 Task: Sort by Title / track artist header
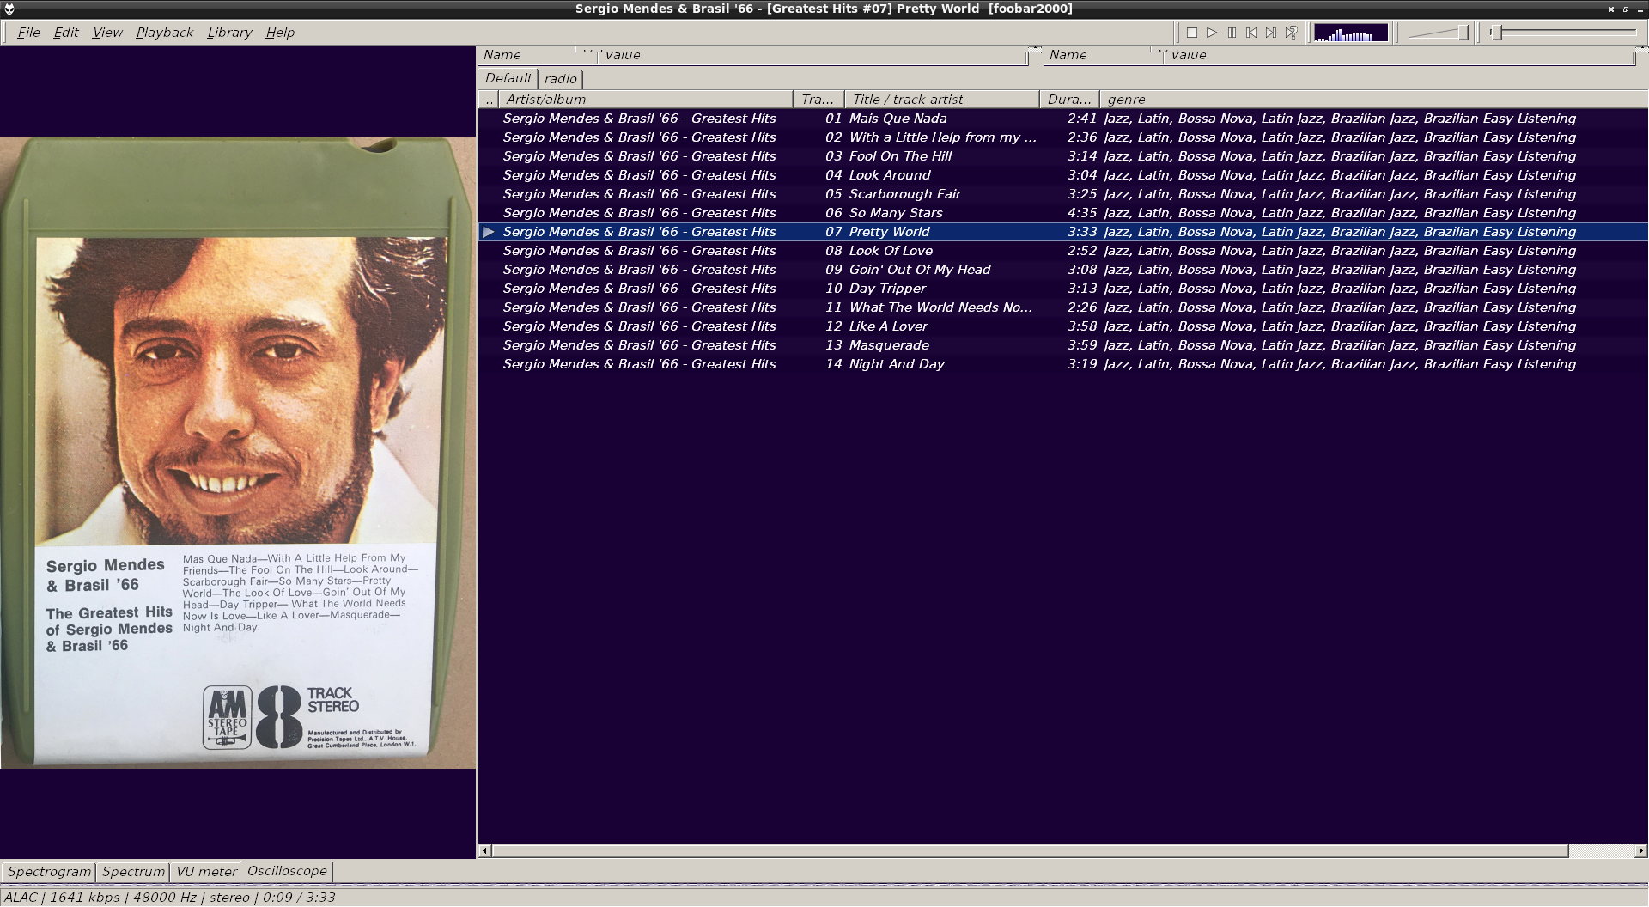coord(942,100)
